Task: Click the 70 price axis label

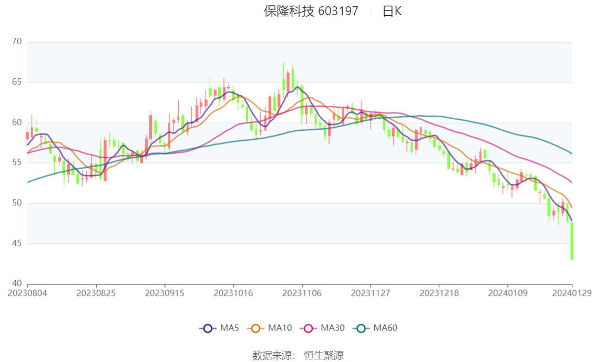Action: click(x=17, y=42)
